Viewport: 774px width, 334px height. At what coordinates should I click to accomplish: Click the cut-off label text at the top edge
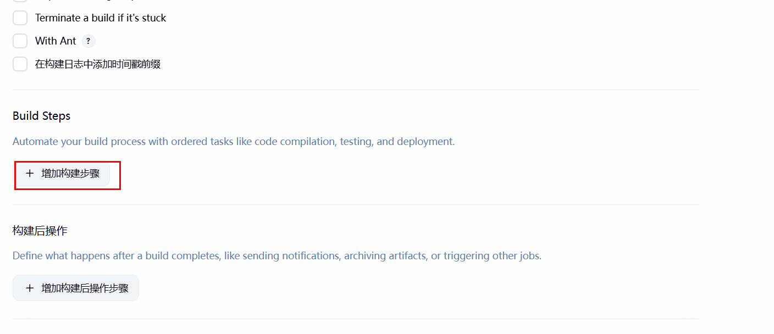[82, 1]
